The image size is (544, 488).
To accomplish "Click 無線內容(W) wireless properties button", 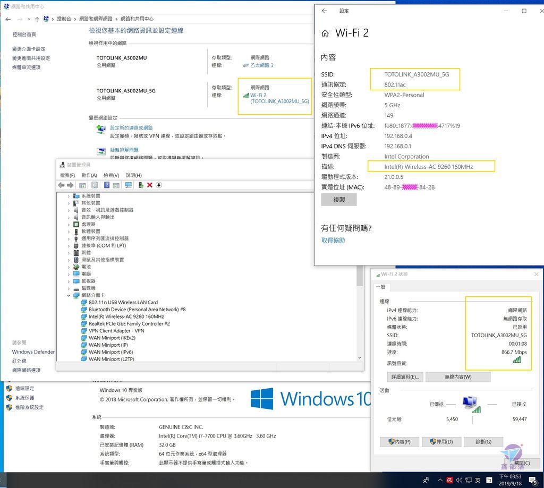I will pyautogui.click(x=458, y=377).
